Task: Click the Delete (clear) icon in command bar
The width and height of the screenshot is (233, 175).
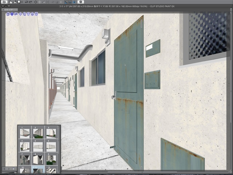Action: (x=36, y=2)
